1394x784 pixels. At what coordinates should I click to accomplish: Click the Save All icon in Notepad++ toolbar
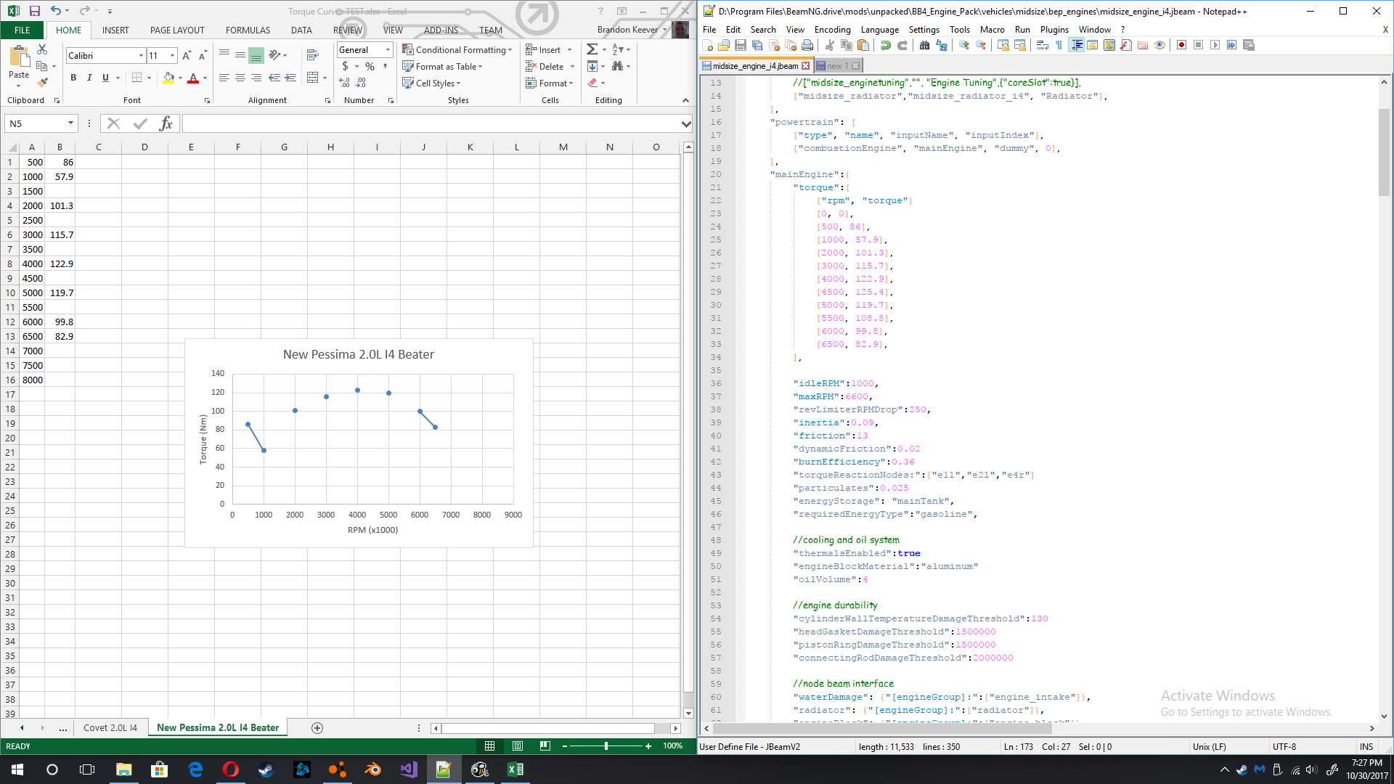tap(757, 45)
